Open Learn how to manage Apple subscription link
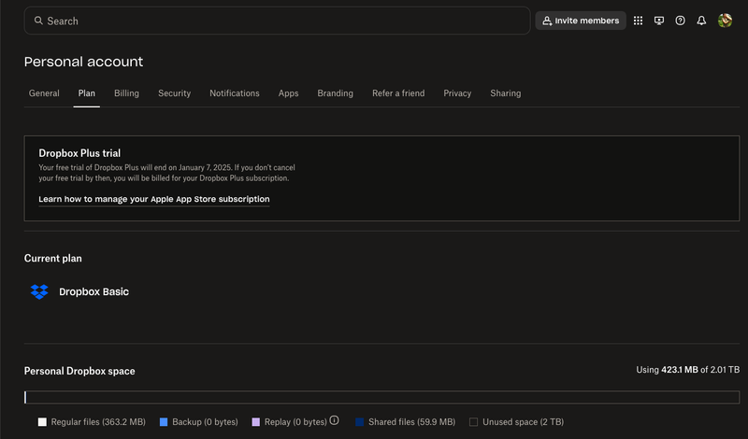 (x=154, y=199)
